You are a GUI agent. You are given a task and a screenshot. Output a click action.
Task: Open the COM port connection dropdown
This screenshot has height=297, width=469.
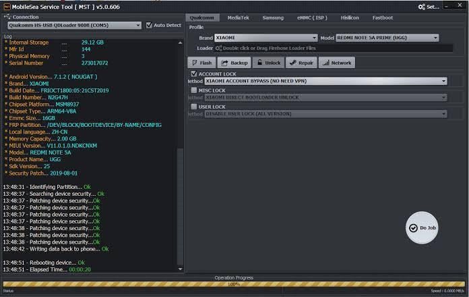point(75,25)
